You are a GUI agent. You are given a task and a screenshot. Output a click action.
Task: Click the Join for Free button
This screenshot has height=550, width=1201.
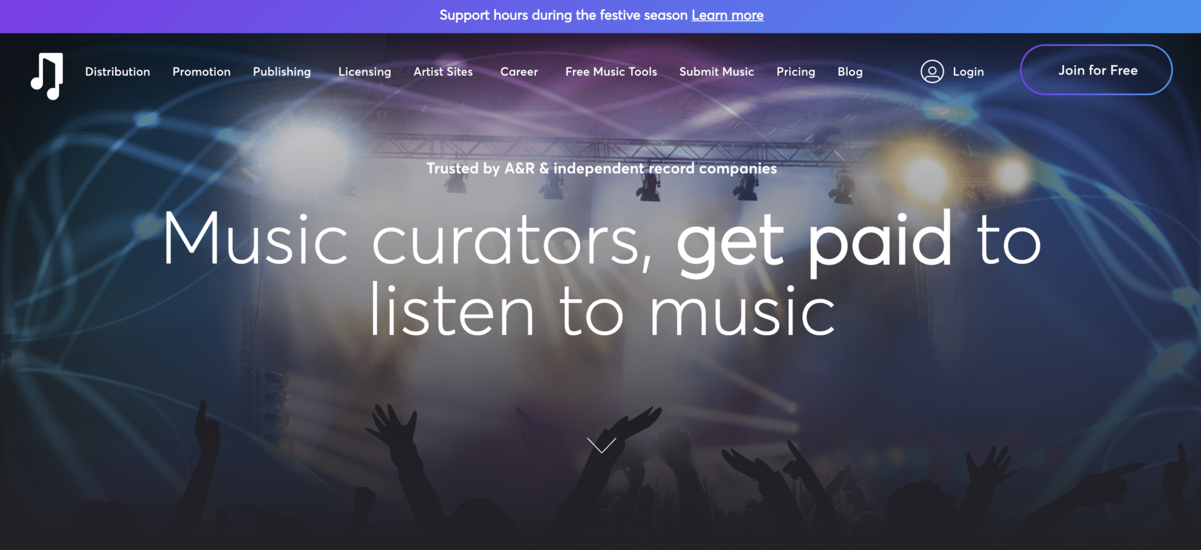pyautogui.click(x=1096, y=70)
